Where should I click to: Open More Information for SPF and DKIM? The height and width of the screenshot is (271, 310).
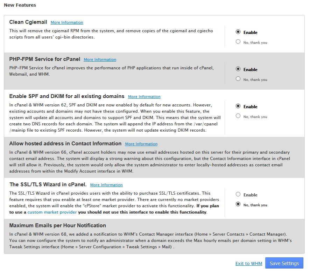[144, 97]
